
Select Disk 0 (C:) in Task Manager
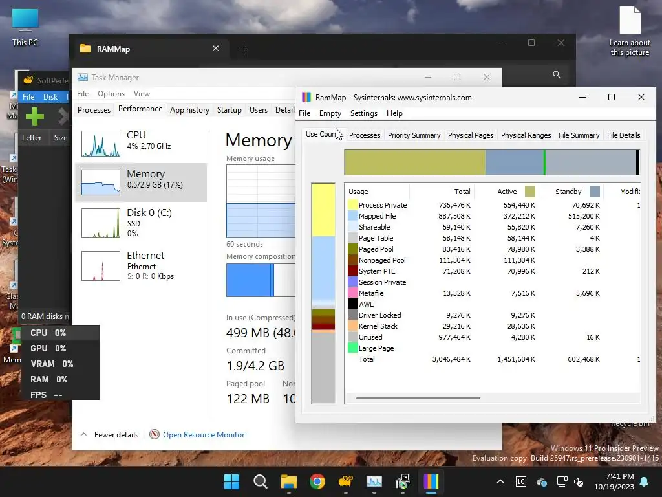click(141, 223)
